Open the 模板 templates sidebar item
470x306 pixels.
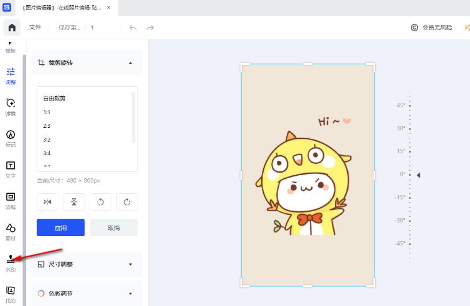tap(10, 48)
